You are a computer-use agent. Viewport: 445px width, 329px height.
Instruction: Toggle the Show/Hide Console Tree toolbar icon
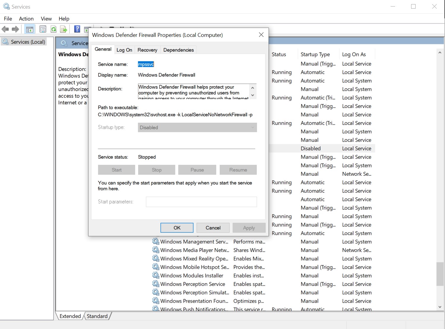(30, 29)
